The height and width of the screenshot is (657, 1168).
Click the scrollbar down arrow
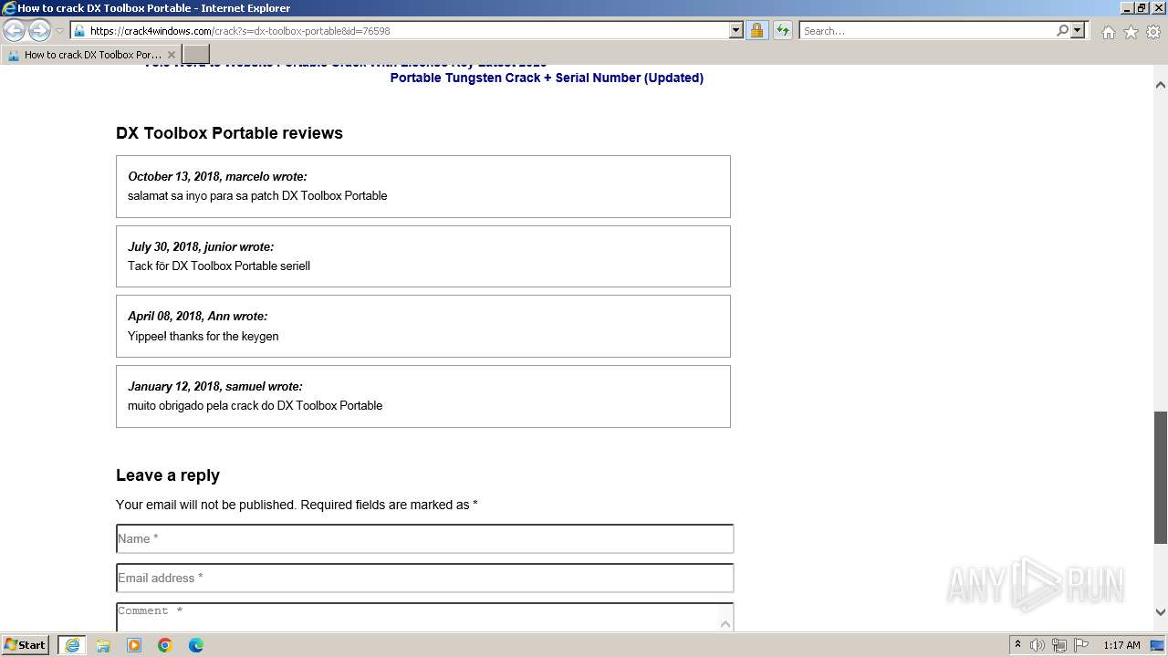click(x=1161, y=612)
